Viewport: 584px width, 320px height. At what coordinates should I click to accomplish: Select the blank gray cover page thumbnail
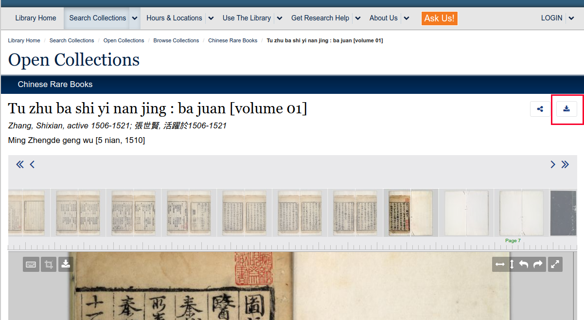point(563,213)
